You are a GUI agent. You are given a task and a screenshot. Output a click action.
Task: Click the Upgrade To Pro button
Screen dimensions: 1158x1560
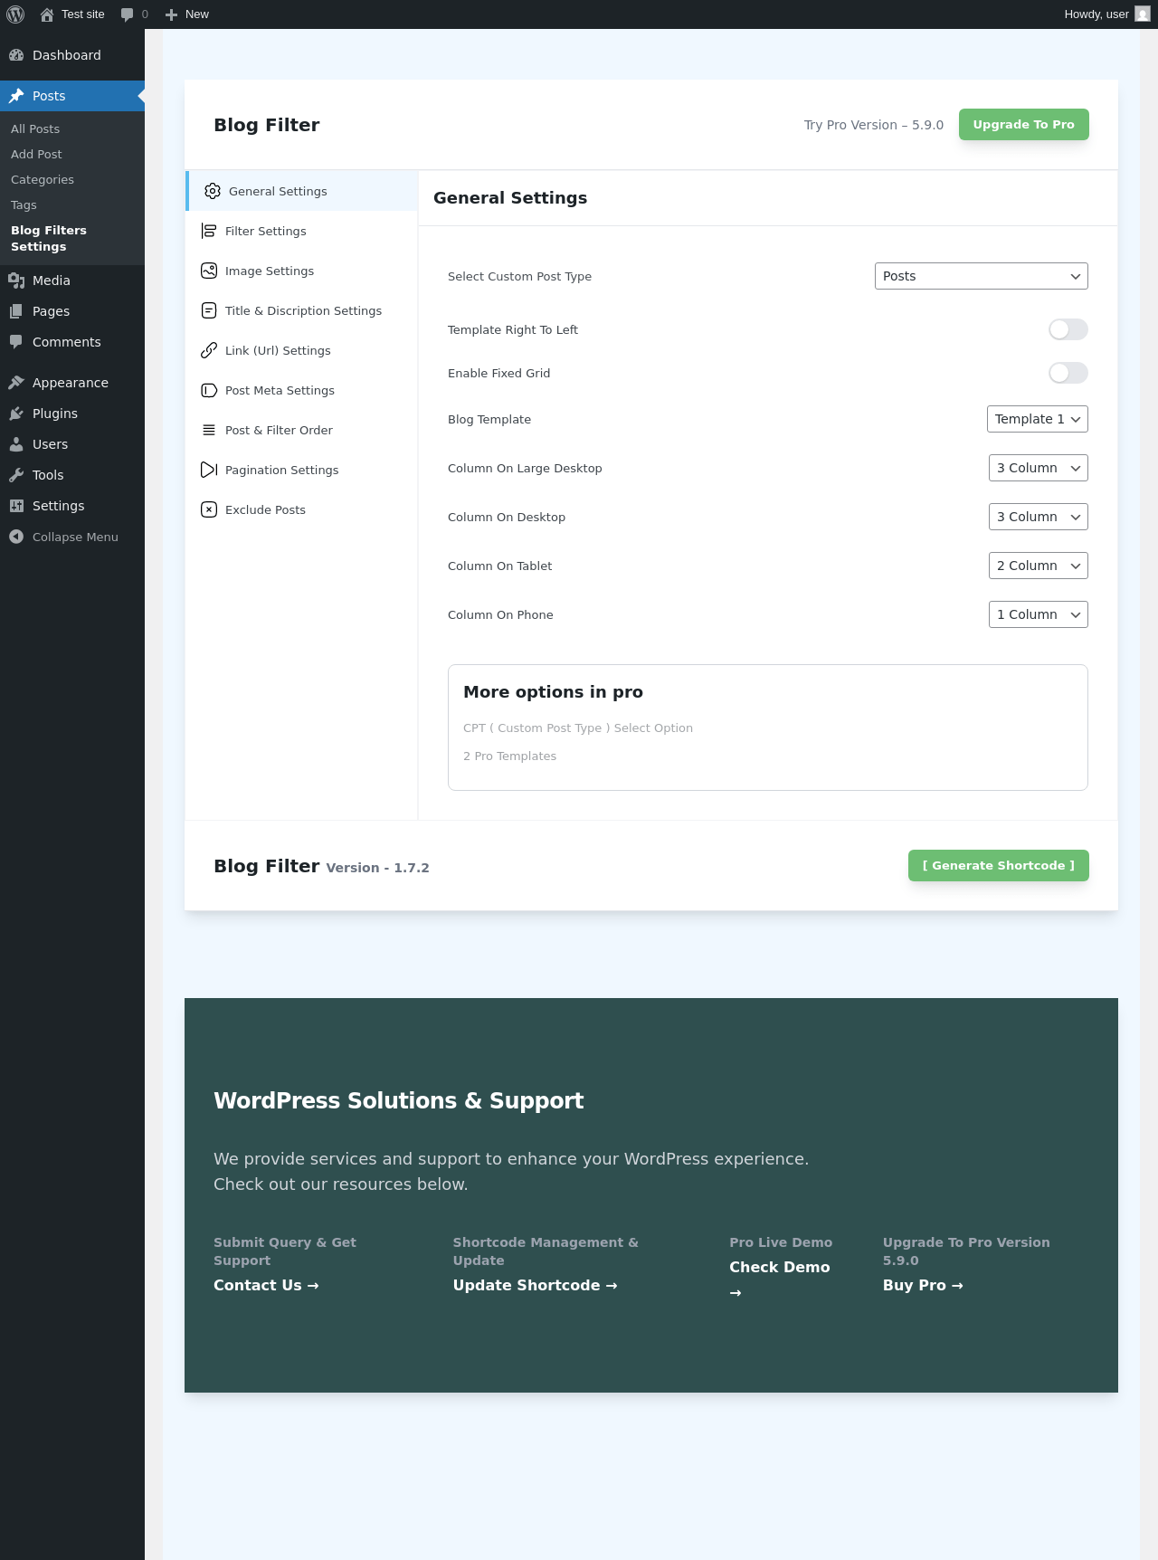[1023, 125]
